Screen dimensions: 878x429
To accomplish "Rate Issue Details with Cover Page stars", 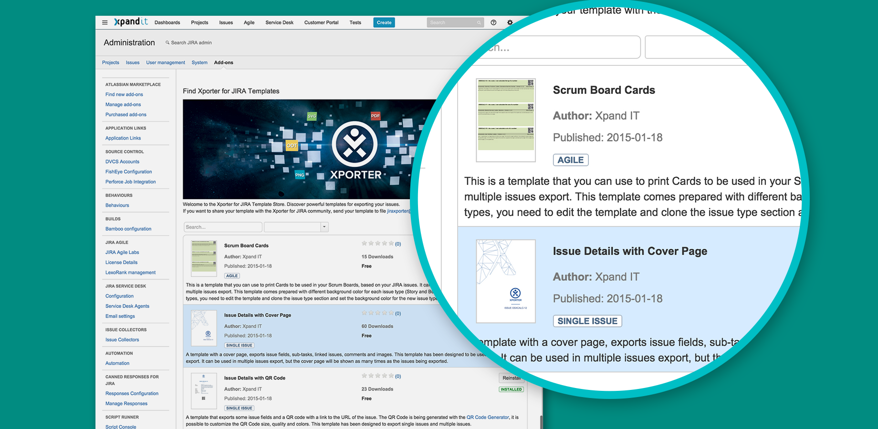I will click(x=377, y=313).
